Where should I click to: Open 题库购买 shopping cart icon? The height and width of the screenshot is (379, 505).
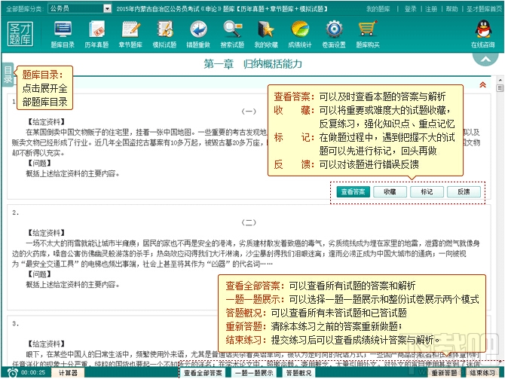coord(368,34)
